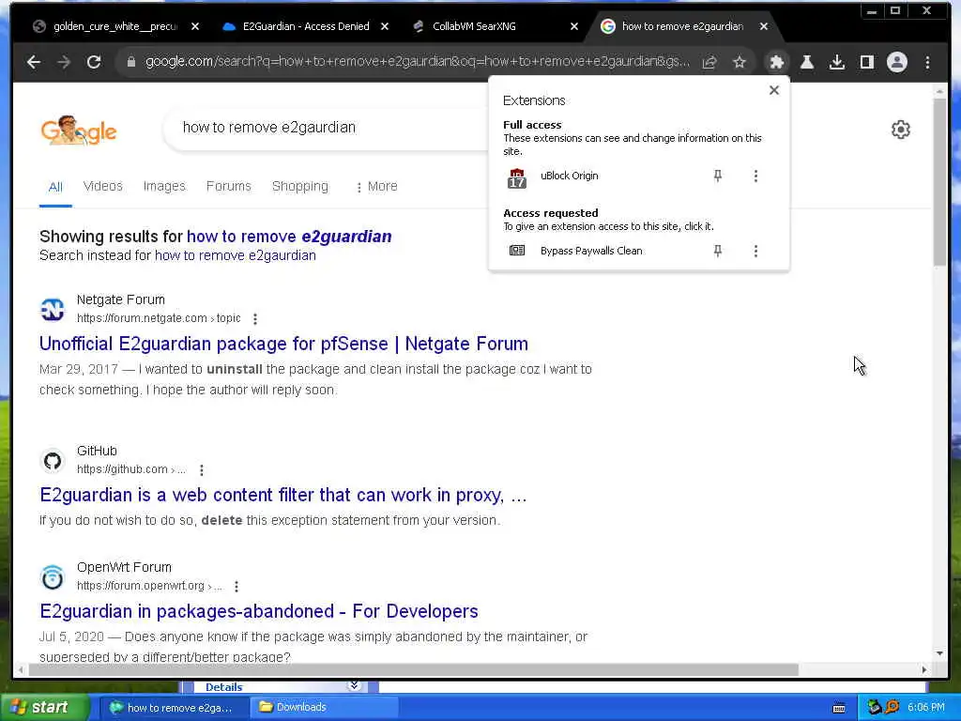Go back to the previous page

point(35,62)
